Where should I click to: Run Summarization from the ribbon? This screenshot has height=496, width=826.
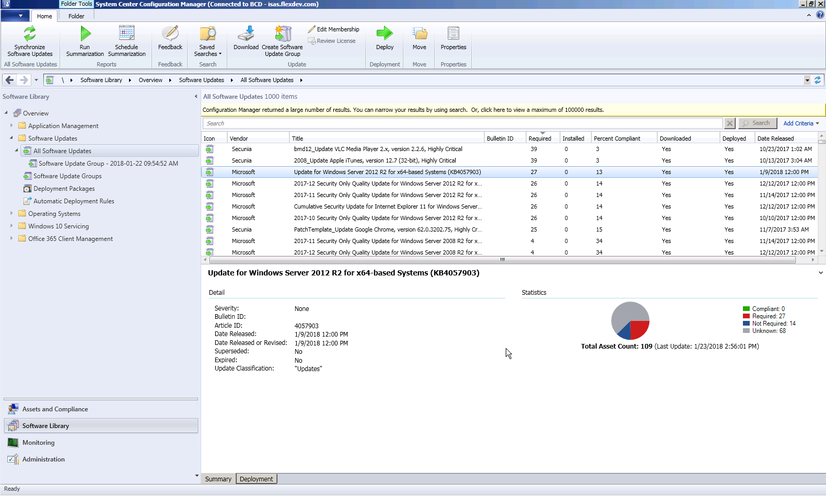[x=85, y=34]
